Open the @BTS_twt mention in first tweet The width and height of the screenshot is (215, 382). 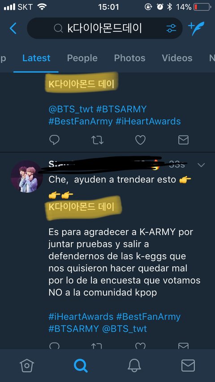click(x=71, y=109)
